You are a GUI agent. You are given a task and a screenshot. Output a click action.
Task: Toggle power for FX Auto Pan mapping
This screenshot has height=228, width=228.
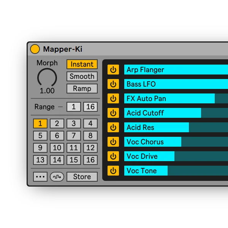point(113,98)
